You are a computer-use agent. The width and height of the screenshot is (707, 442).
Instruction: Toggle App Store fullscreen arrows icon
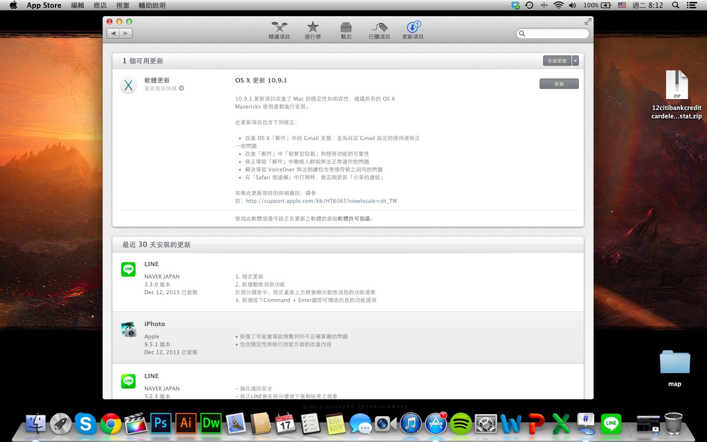(588, 22)
